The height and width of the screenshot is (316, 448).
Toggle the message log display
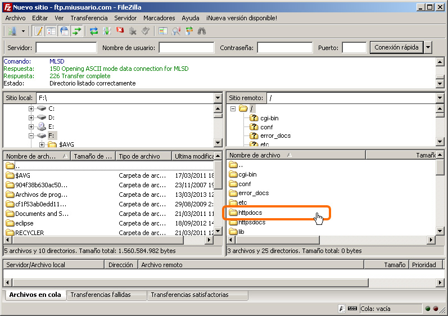click(x=38, y=31)
